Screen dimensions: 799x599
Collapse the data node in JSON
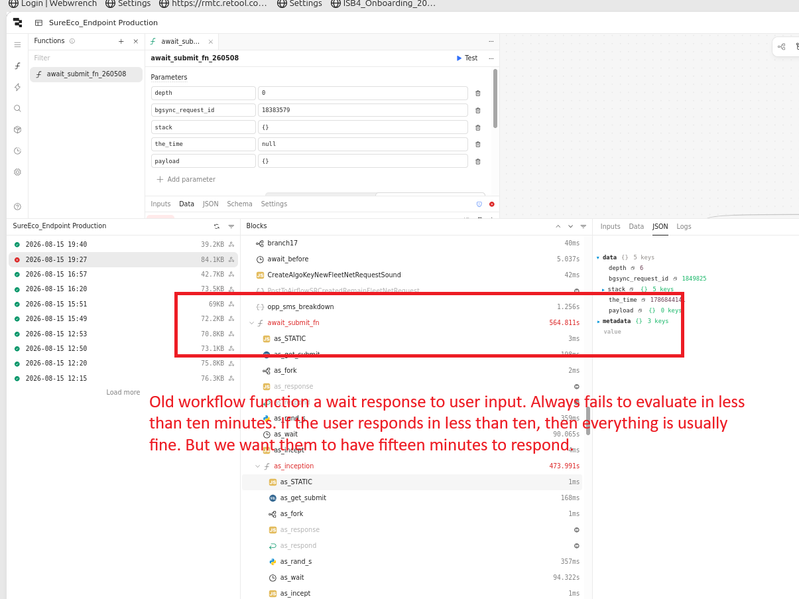point(598,257)
